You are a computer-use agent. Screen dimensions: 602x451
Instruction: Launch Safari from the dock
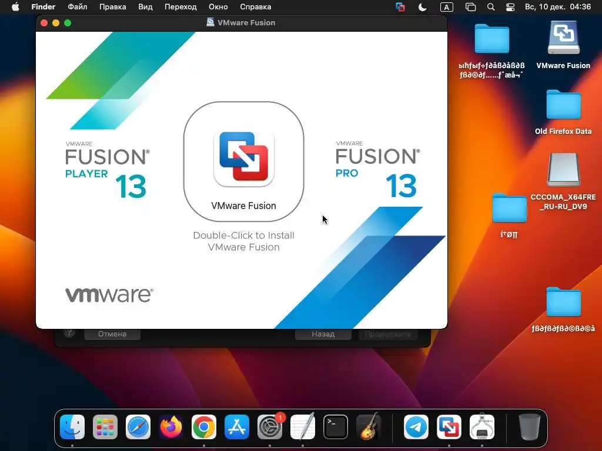[138, 427]
